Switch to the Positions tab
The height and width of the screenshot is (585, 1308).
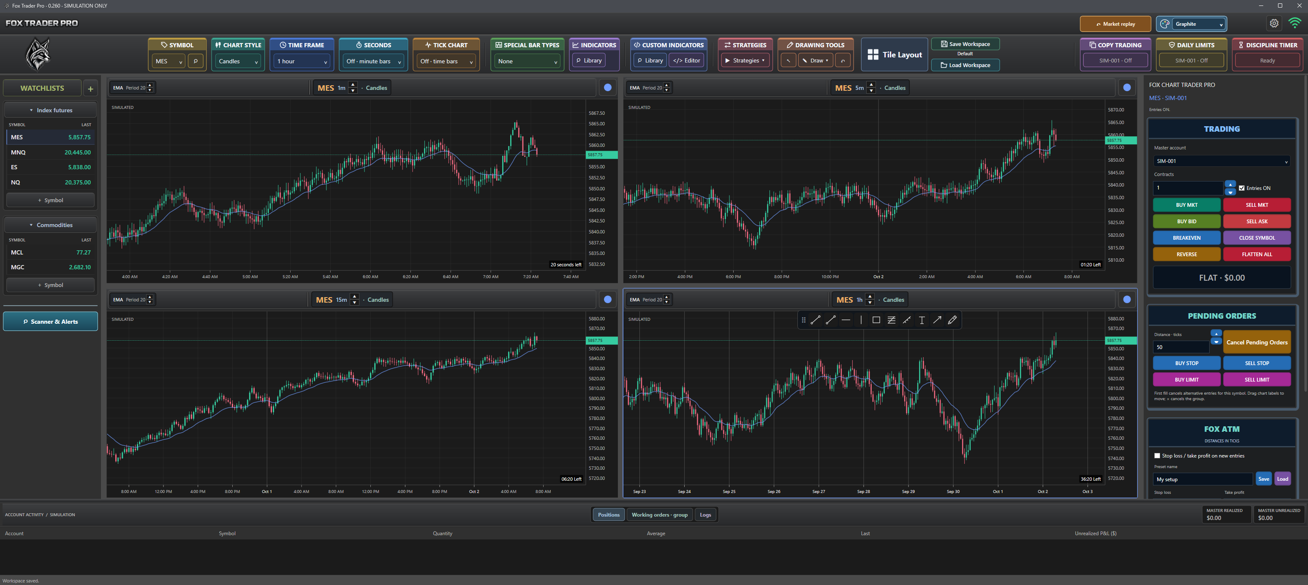click(x=608, y=515)
